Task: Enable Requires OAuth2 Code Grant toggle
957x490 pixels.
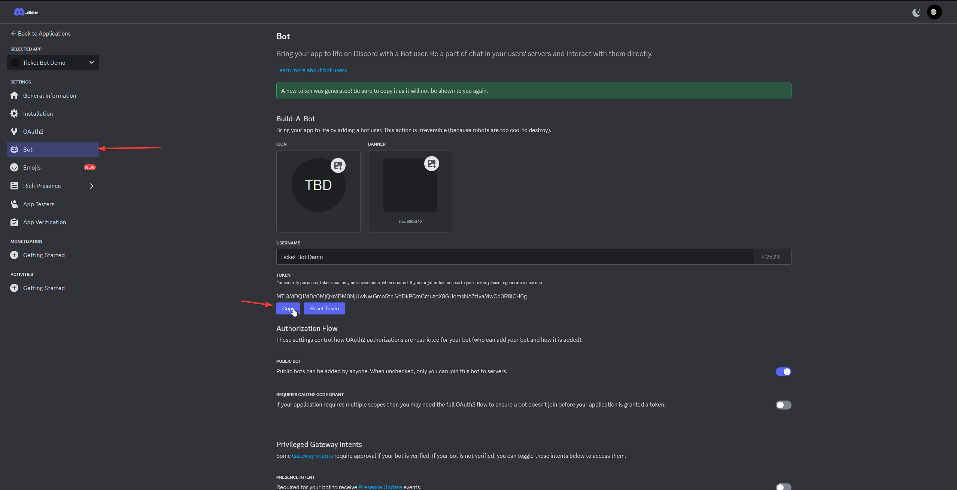Action: tap(783, 405)
